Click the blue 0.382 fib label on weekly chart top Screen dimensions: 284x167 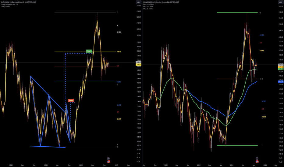point(261,35)
